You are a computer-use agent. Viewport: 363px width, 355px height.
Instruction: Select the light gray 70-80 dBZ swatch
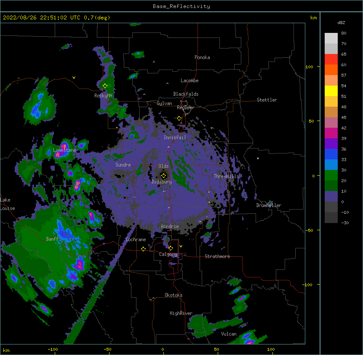[x=331, y=38]
